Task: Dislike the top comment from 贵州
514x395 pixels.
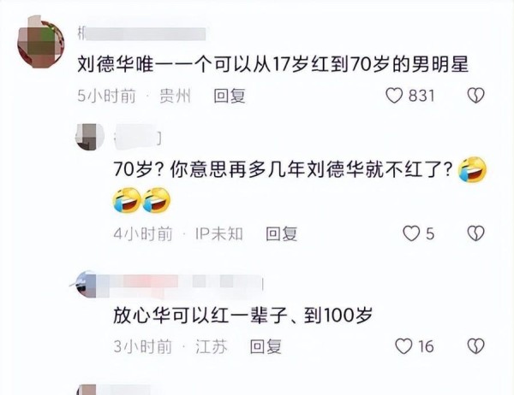Action: click(x=475, y=96)
